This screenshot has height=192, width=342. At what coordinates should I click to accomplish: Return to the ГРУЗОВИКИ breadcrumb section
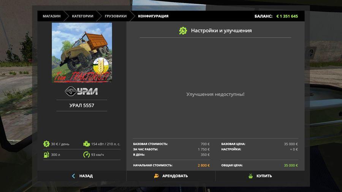(116, 16)
